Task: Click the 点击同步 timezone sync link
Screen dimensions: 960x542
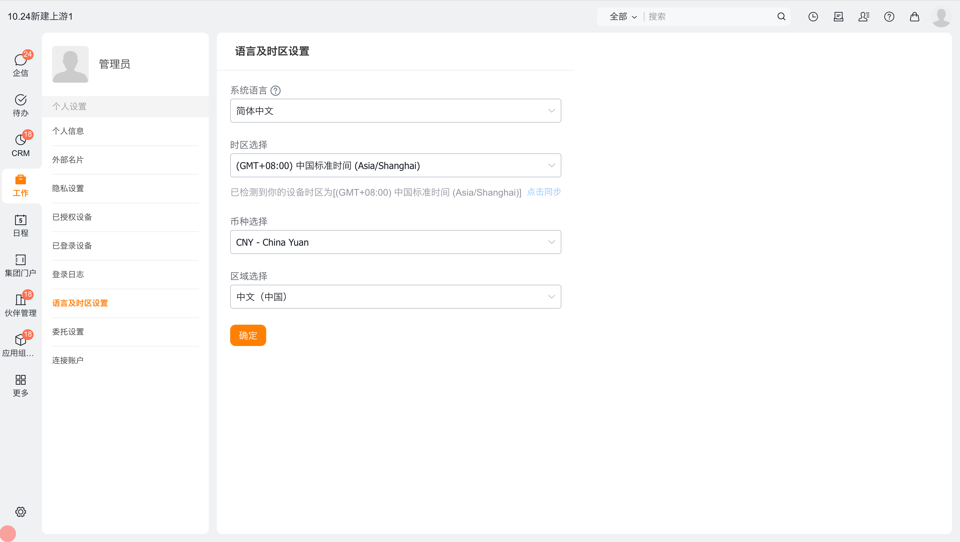Action: click(x=544, y=192)
